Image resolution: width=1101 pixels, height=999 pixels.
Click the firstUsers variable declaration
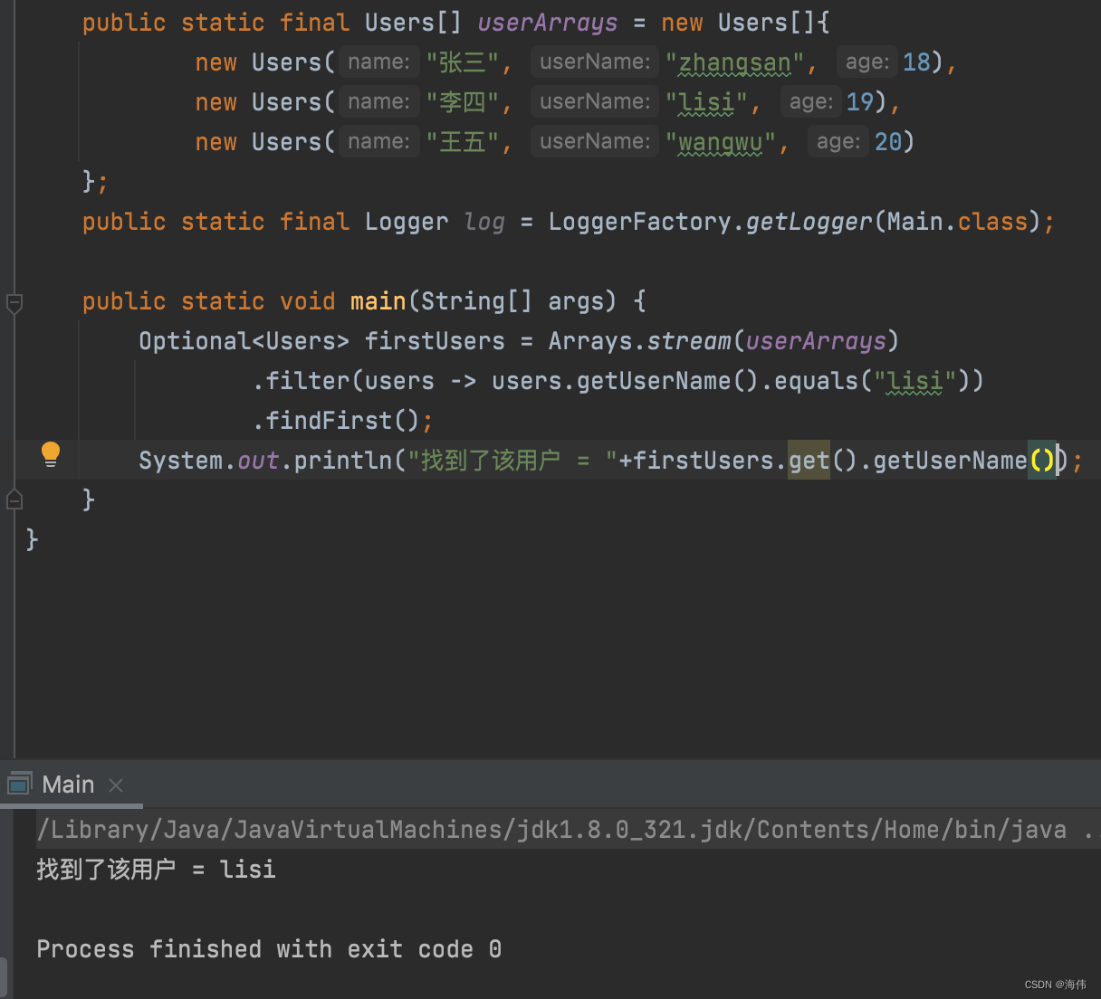435,341
